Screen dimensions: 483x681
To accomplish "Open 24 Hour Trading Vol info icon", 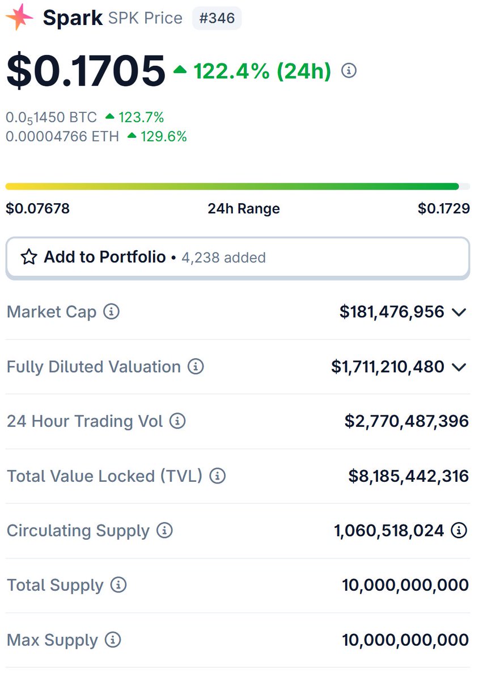I will [178, 421].
